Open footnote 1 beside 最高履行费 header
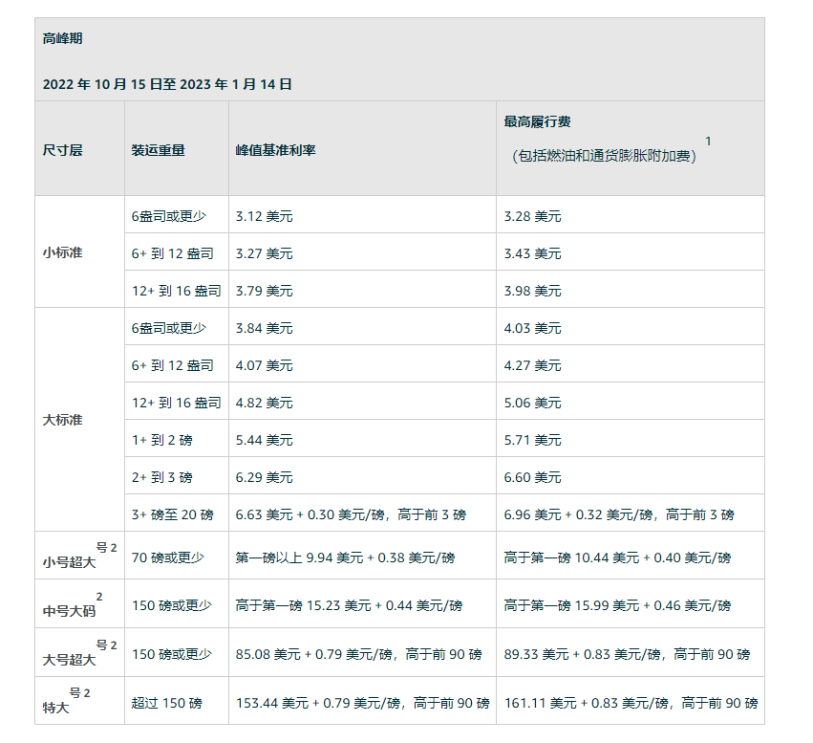 tap(708, 142)
